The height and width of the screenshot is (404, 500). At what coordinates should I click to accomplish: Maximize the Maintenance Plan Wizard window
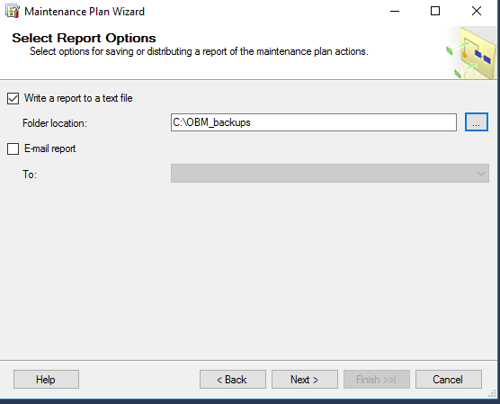click(435, 11)
